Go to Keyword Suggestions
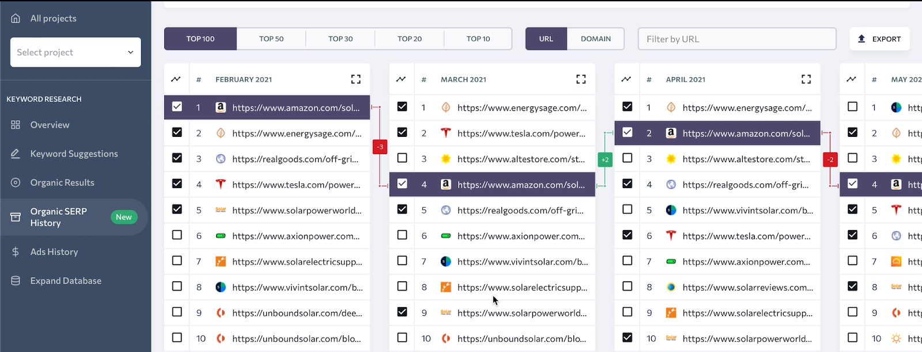This screenshot has width=922, height=352. [74, 154]
